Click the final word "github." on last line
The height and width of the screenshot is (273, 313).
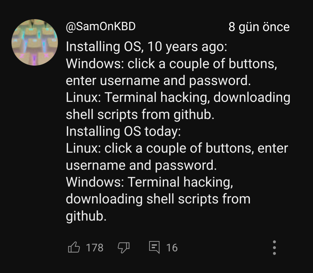click(x=86, y=216)
